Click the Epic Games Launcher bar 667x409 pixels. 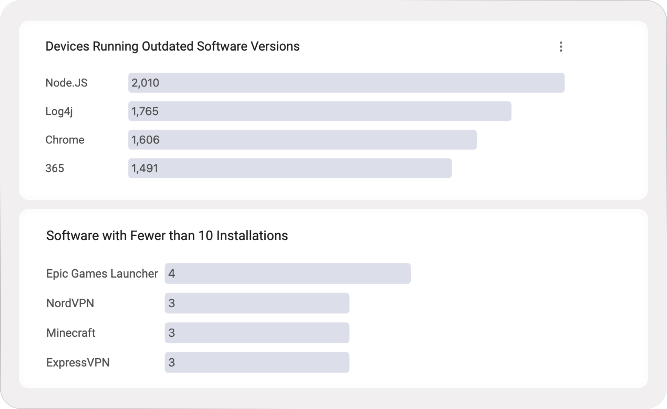click(288, 273)
